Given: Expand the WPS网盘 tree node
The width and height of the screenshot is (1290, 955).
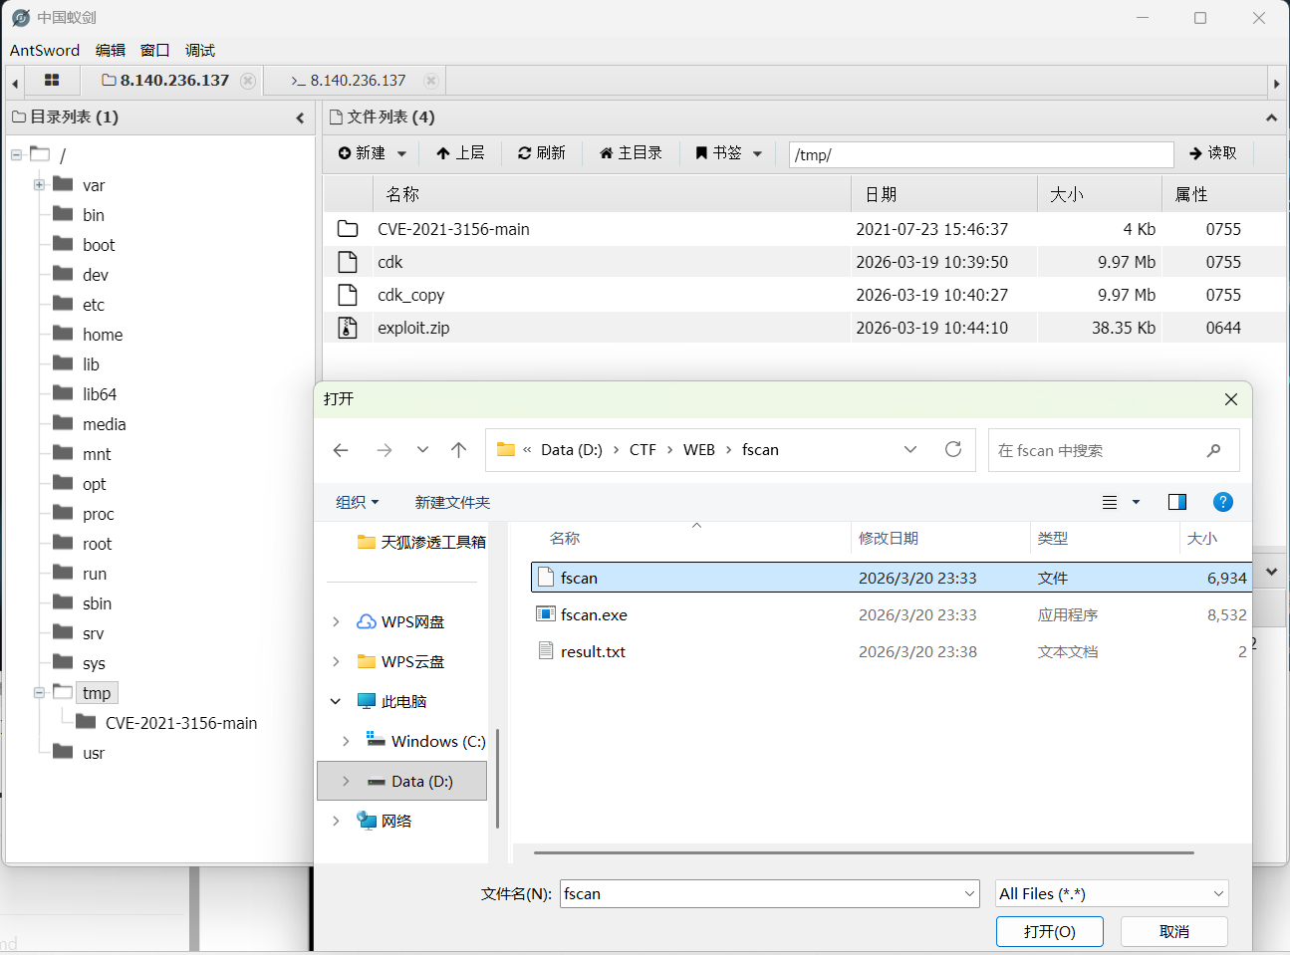Looking at the screenshot, I should 336,622.
